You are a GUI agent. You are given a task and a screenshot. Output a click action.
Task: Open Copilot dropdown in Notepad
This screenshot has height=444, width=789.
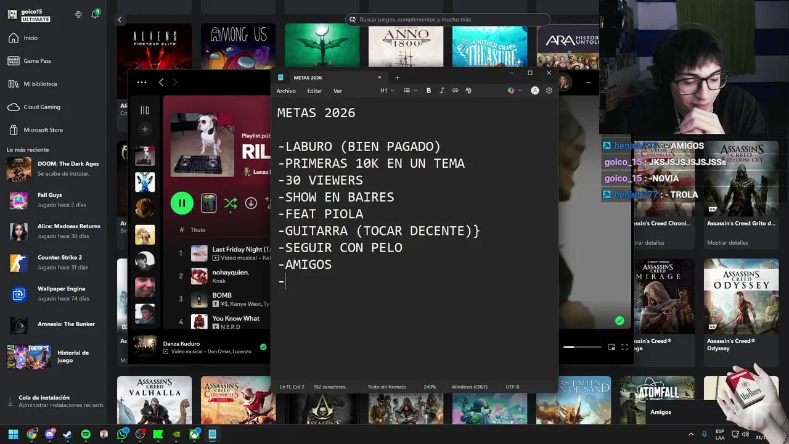515,91
